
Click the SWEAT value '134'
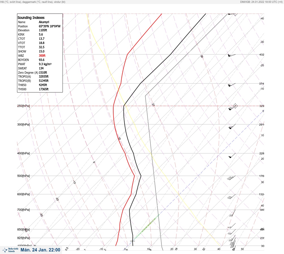(x=41, y=68)
